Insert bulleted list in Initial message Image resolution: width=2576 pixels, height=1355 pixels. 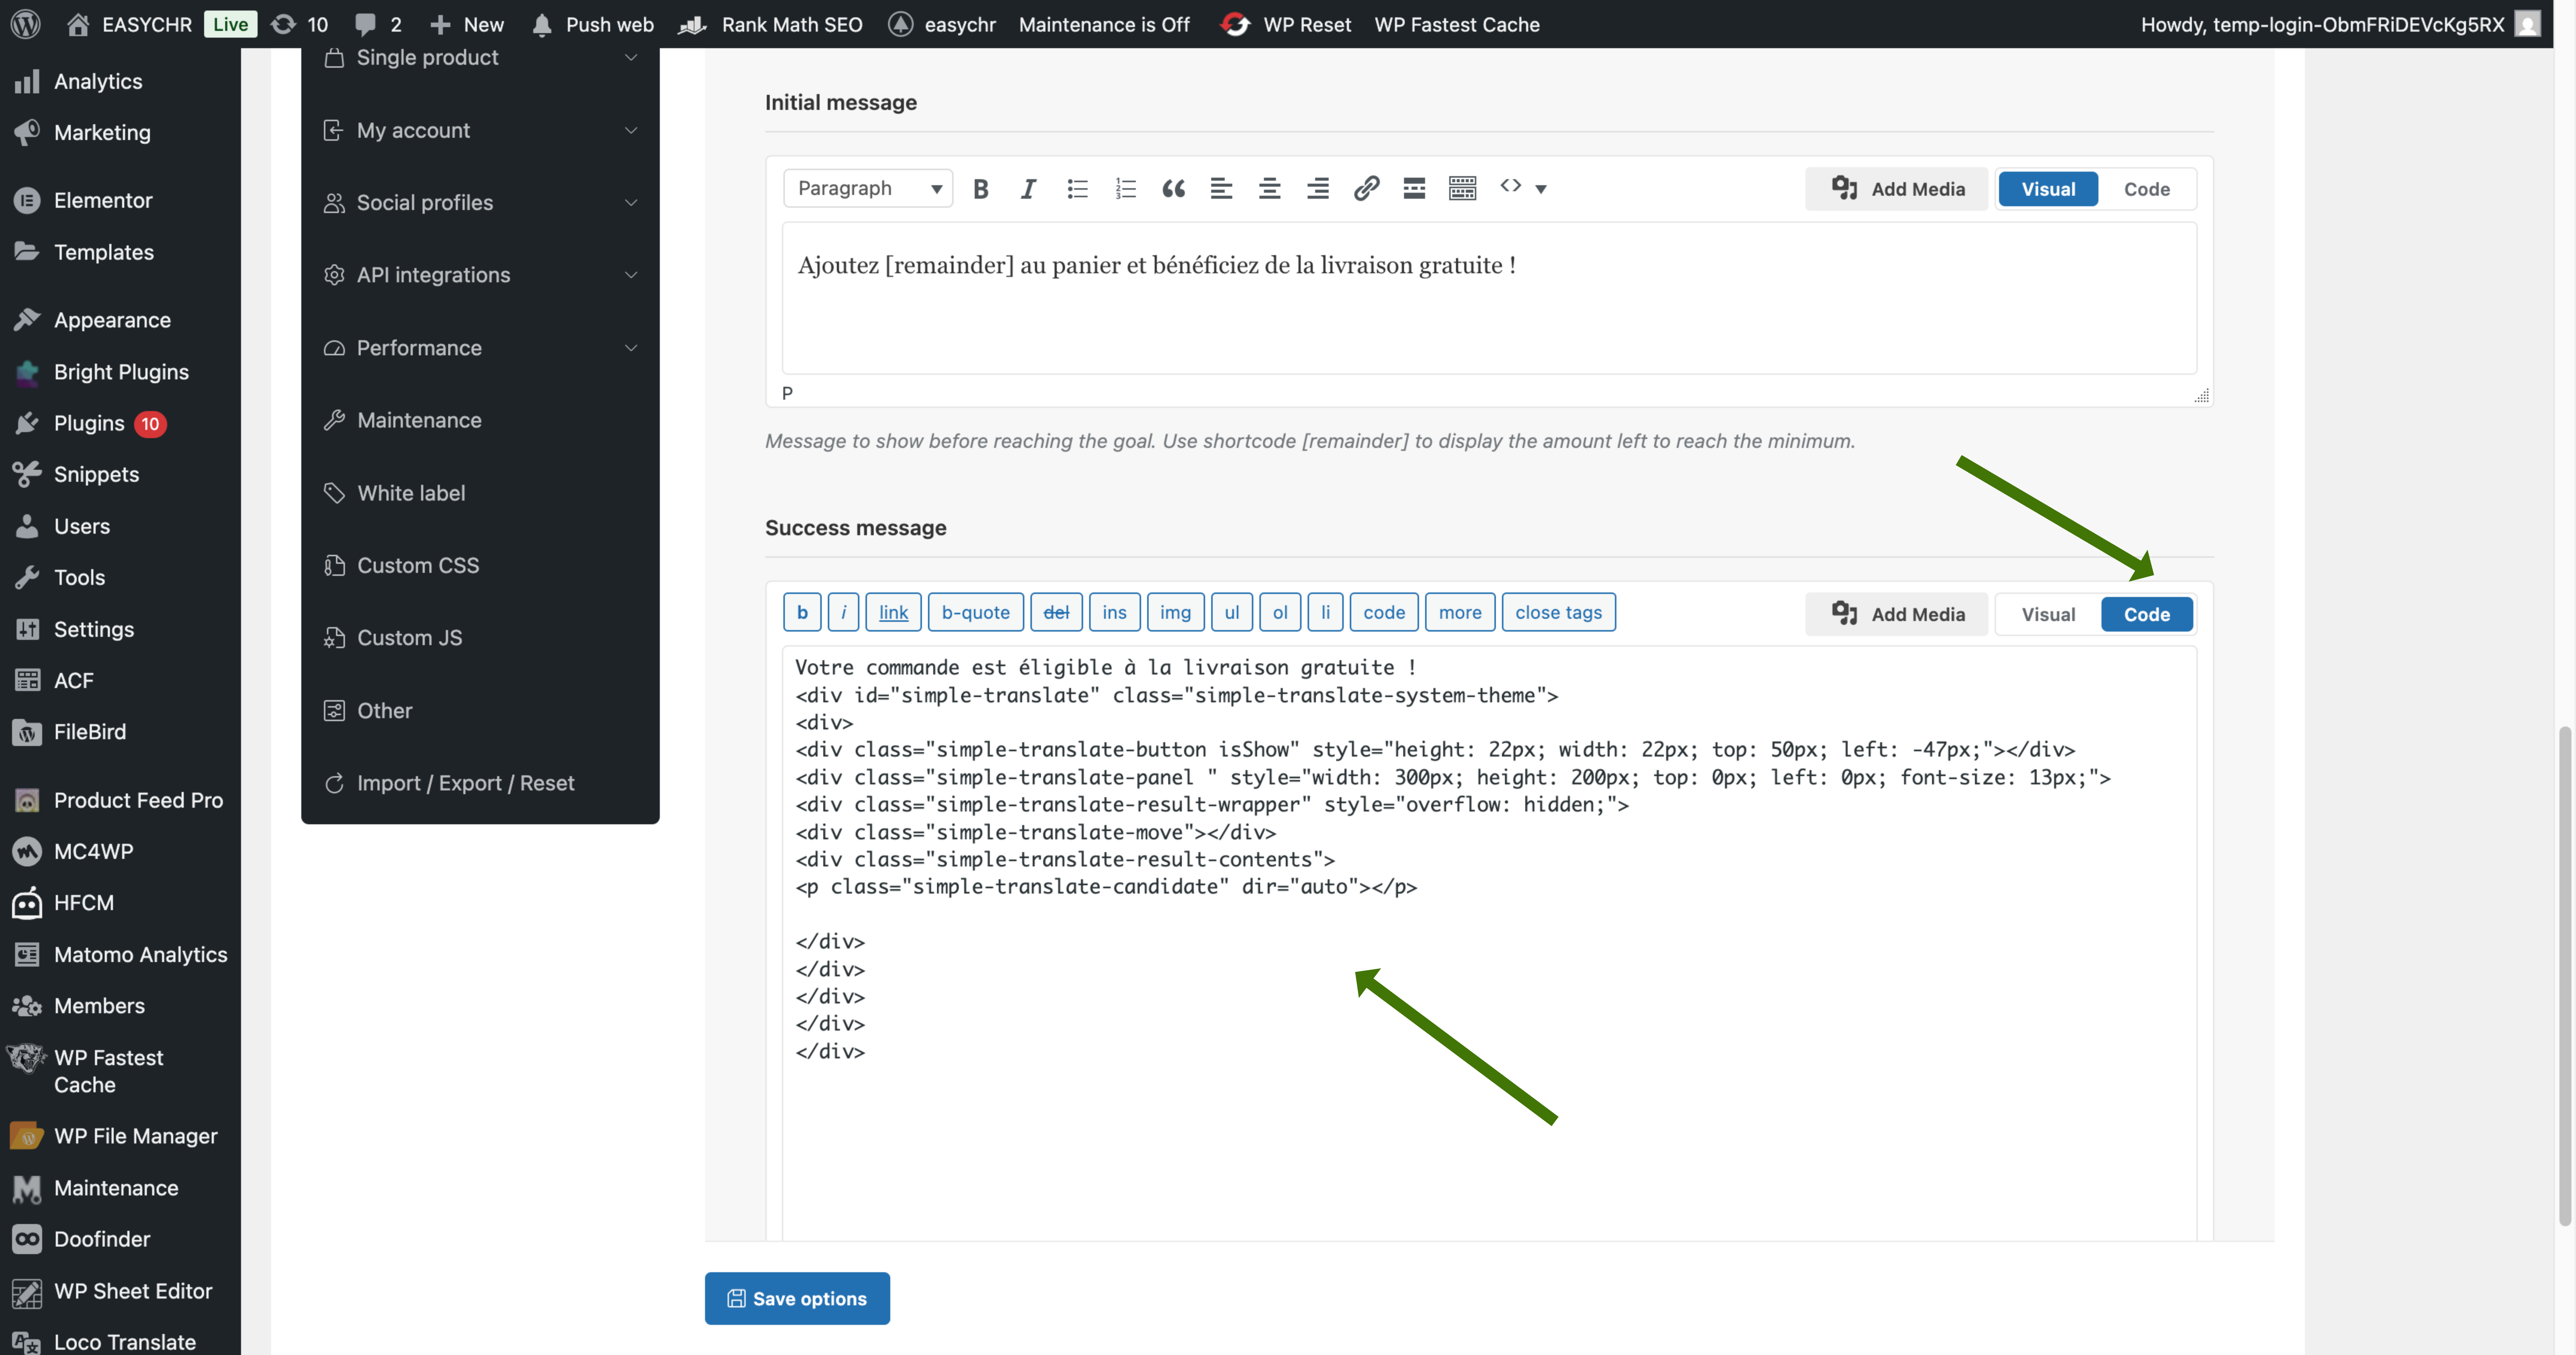(x=1077, y=189)
